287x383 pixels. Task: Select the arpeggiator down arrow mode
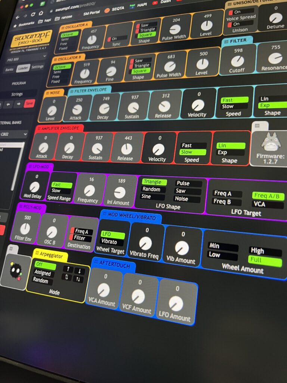click(79, 271)
